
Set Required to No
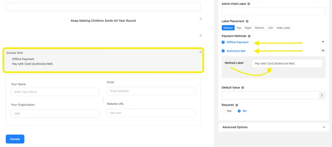tap(239, 111)
